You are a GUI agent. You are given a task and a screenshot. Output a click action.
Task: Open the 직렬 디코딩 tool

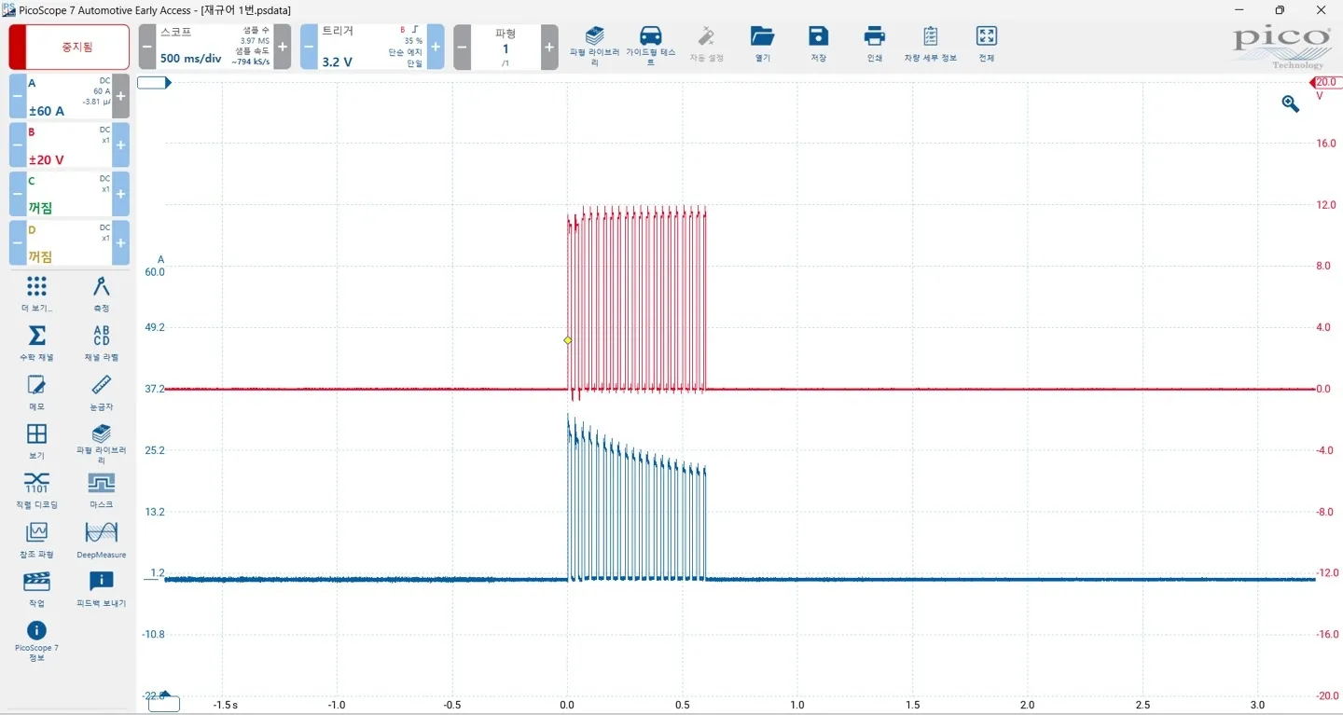pyautogui.click(x=36, y=490)
